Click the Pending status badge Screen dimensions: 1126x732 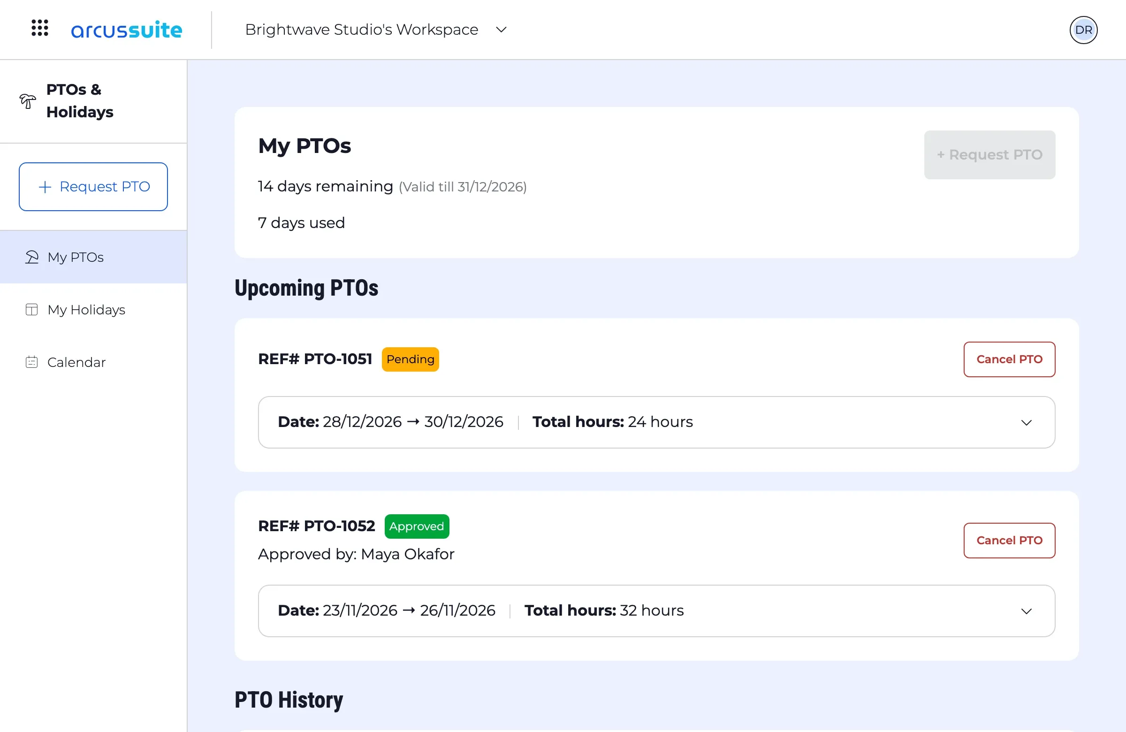410,359
